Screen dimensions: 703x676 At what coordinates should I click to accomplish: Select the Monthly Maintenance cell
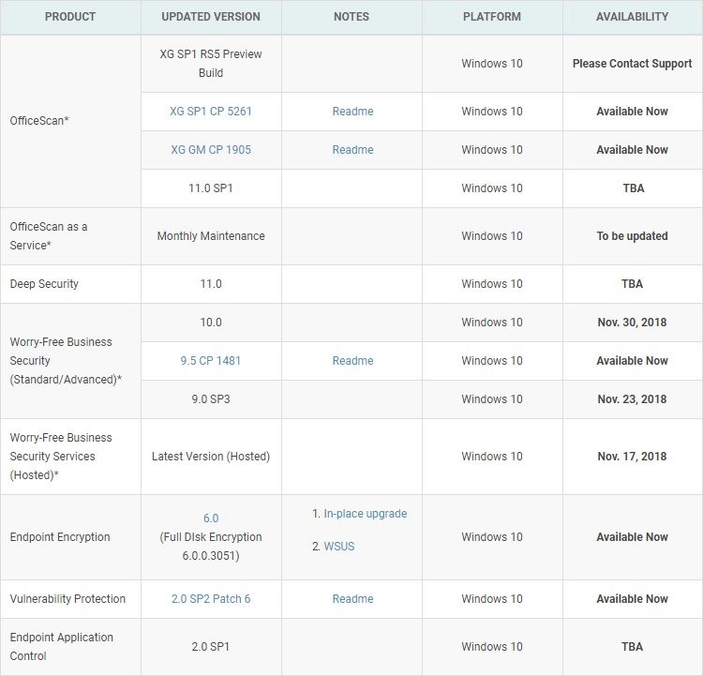point(211,236)
